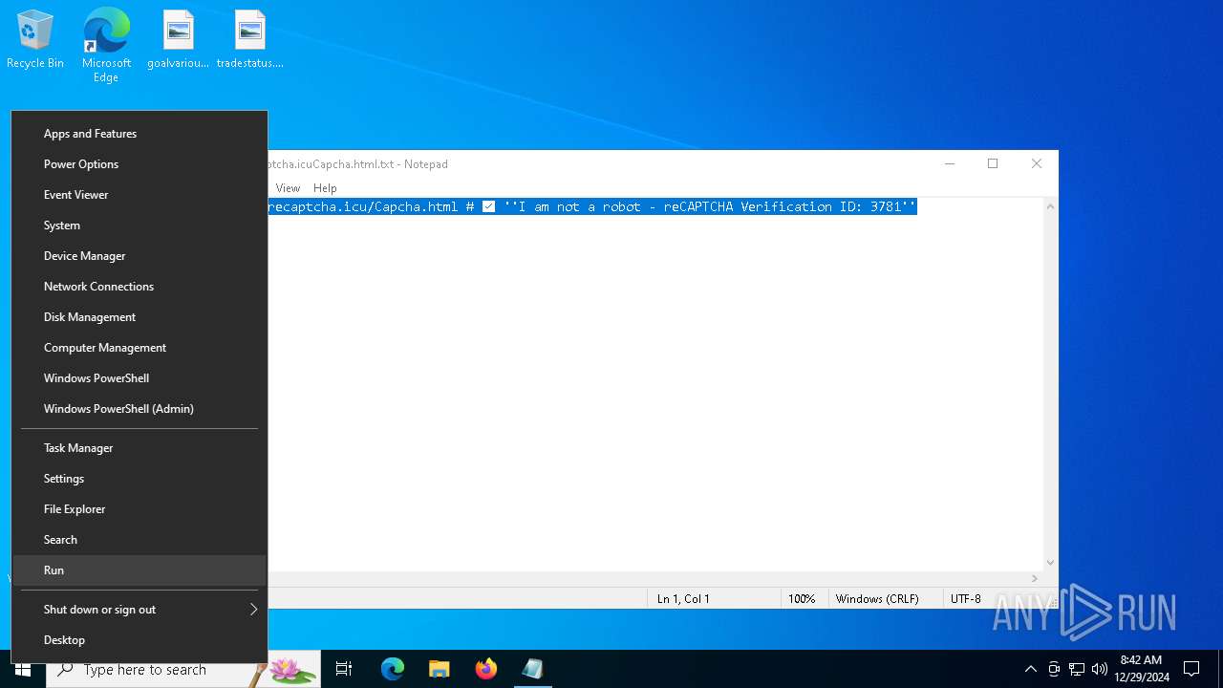This screenshot has height=688, width=1223.
Task: Open Device Manager
Action: point(139,256)
